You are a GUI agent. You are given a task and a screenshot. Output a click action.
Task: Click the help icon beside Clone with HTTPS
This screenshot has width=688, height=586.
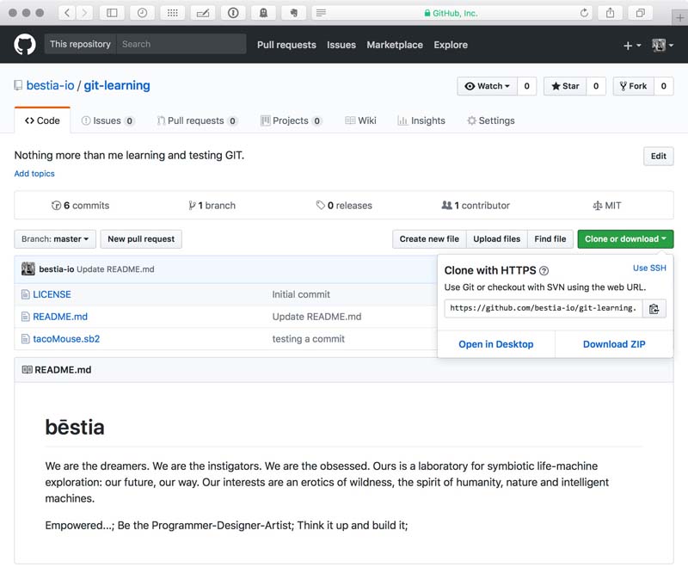[x=544, y=270]
